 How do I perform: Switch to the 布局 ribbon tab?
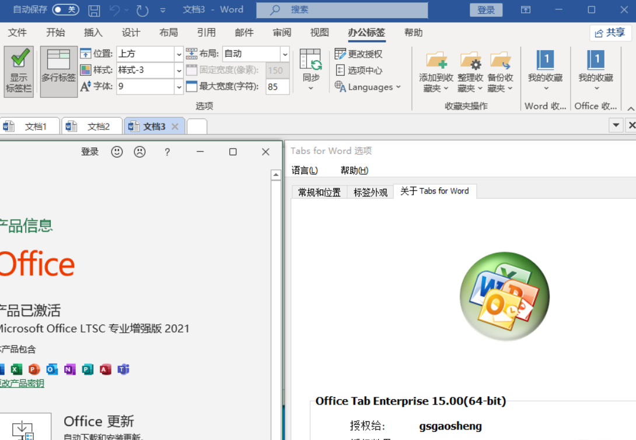[169, 33]
